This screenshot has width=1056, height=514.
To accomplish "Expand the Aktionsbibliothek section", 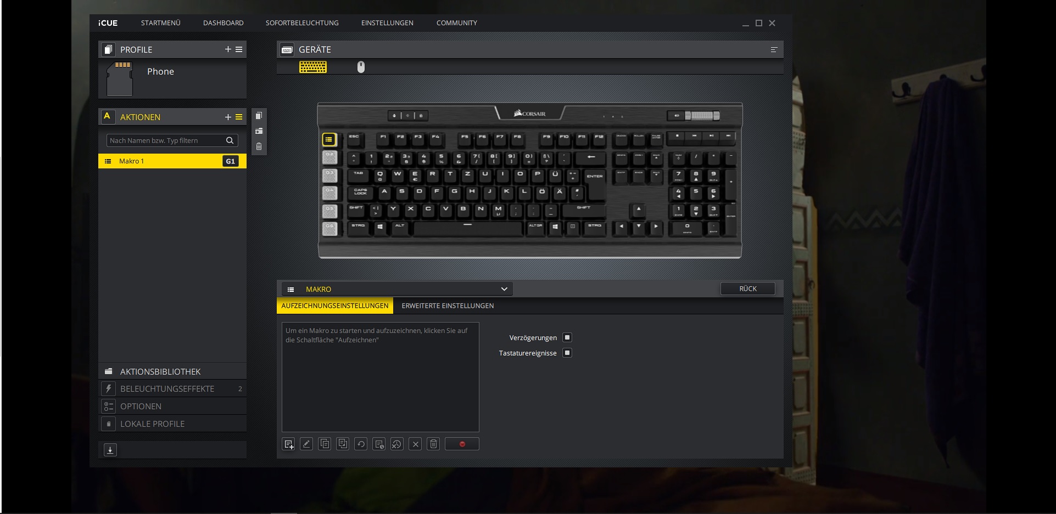I will pyautogui.click(x=172, y=371).
